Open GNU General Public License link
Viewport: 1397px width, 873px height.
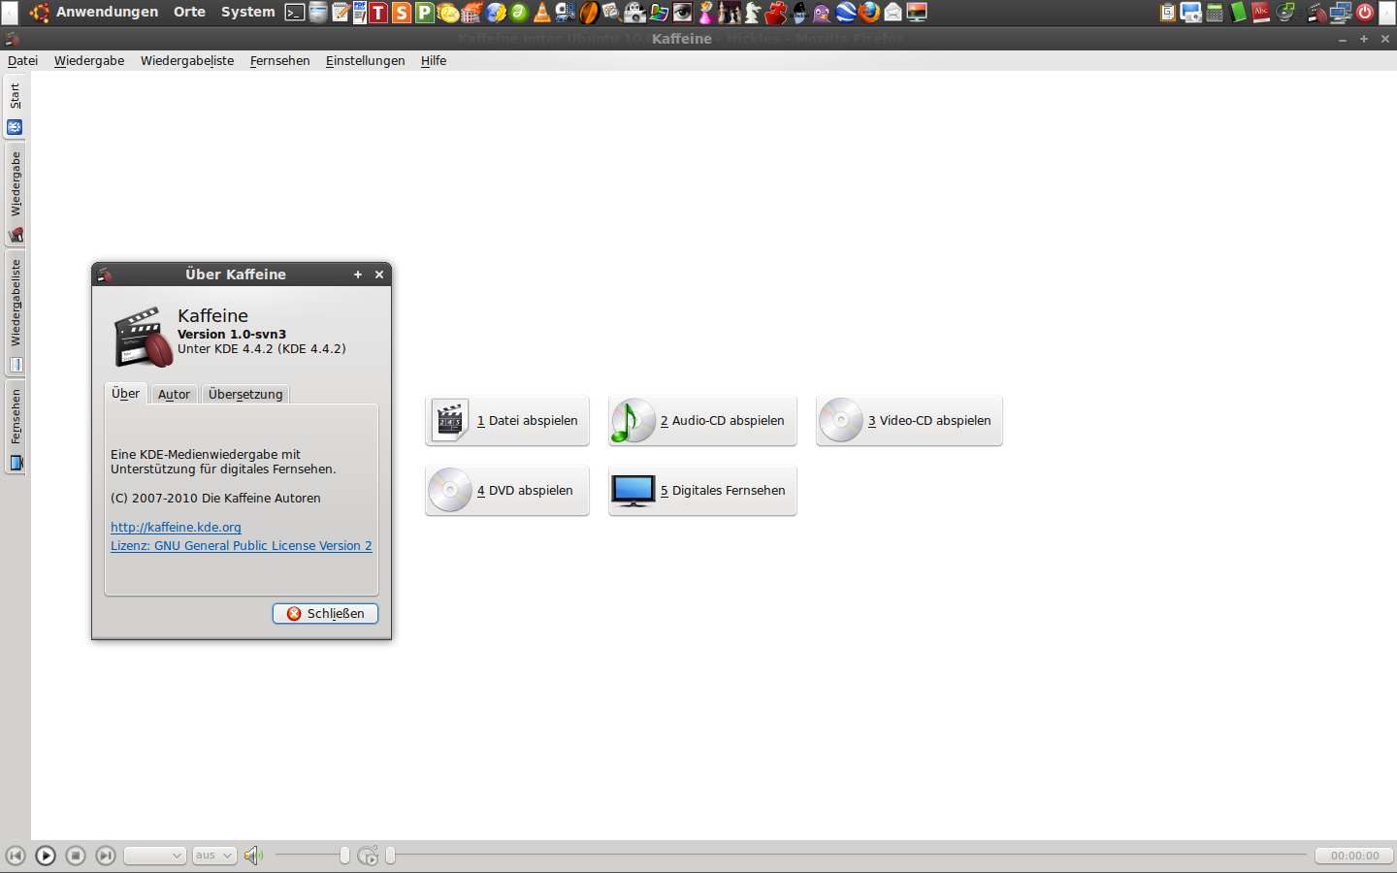point(241,545)
